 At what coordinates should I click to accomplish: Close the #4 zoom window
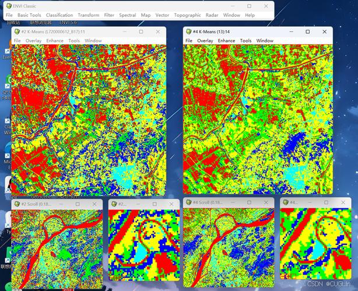[343, 203]
